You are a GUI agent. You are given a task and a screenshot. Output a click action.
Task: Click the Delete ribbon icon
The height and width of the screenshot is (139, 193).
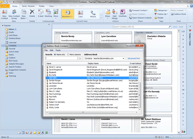point(32,13)
